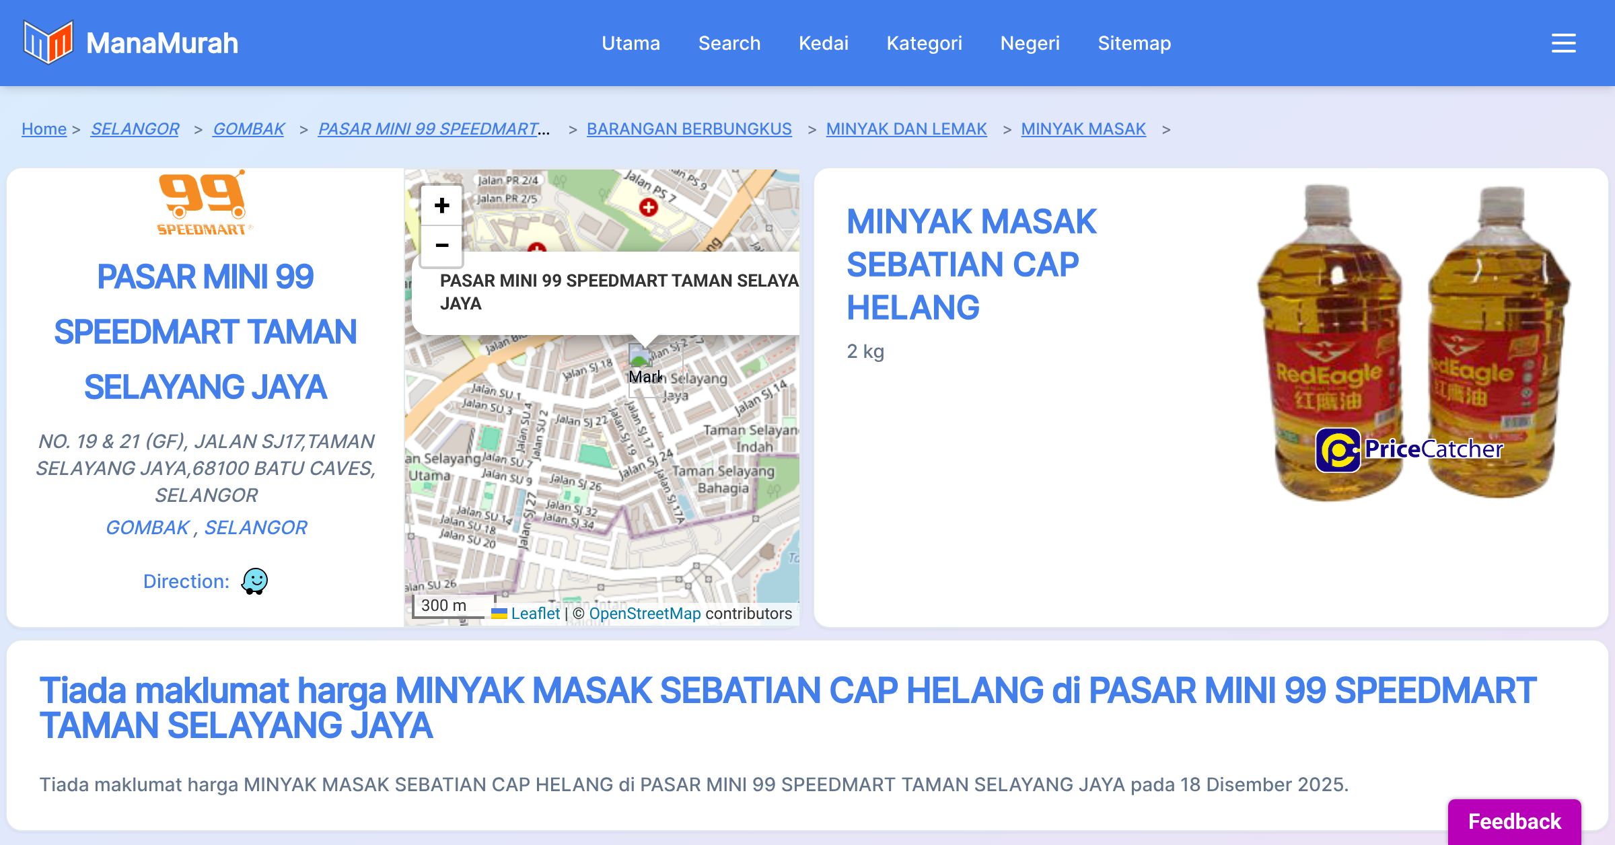Image resolution: width=1615 pixels, height=845 pixels.
Task: Zoom out on the map
Action: (441, 246)
